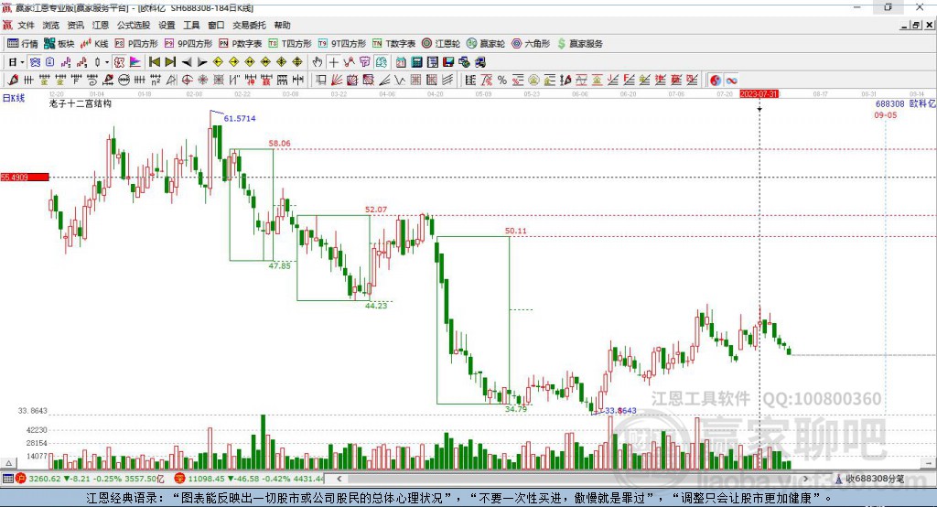
Task: Open the 六角形 hexagon tool
Action: [531, 44]
